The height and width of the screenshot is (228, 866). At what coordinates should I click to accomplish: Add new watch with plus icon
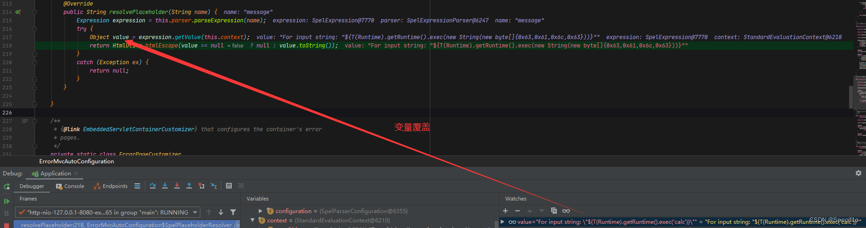coord(505,211)
